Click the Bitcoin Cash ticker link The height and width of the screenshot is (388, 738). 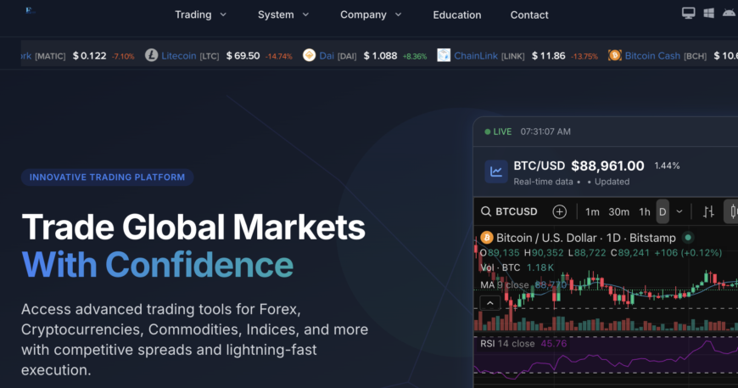pyautogui.click(x=652, y=55)
